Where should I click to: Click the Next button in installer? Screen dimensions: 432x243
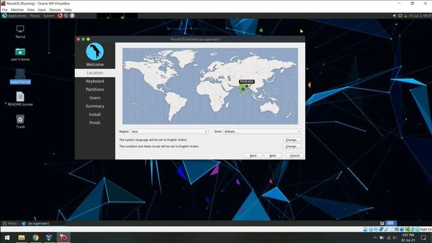[273, 156]
